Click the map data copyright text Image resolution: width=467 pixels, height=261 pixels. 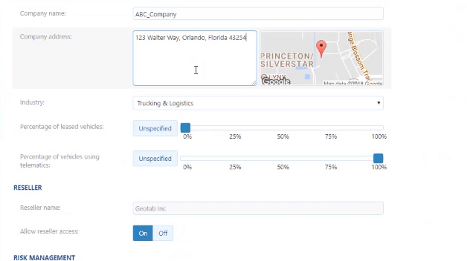point(352,83)
